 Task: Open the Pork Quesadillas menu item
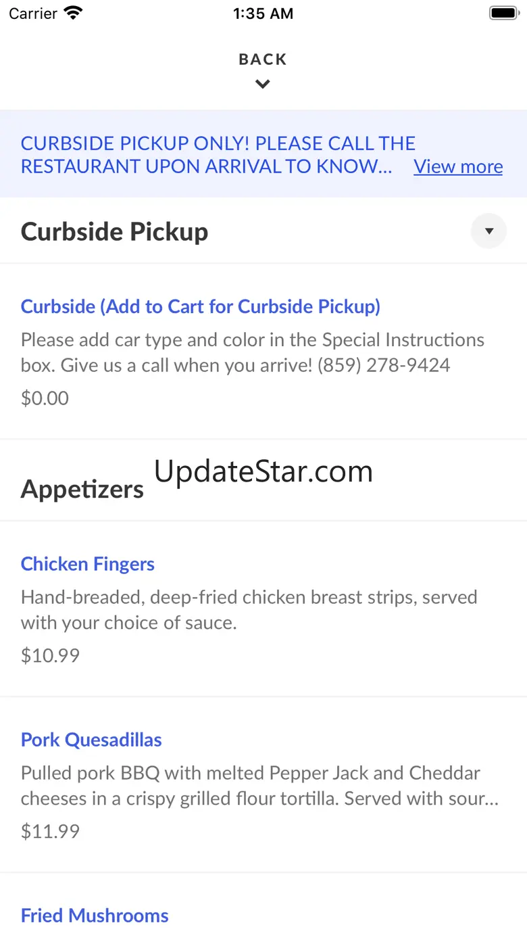tap(91, 739)
